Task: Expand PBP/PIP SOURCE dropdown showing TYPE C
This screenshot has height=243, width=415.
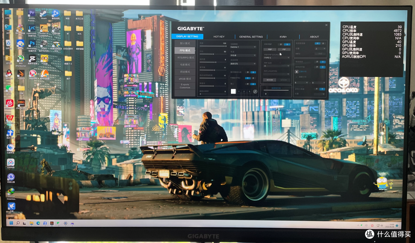Action: tap(277, 58)
